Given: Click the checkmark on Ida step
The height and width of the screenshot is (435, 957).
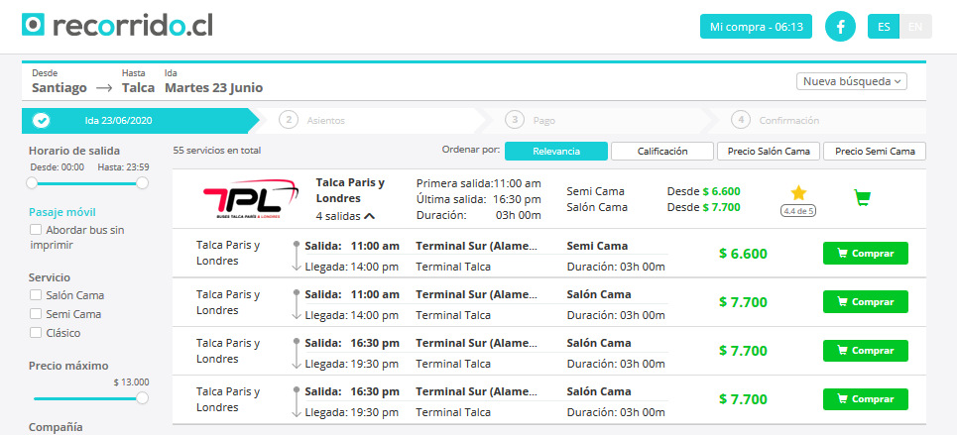Looking at the screenshot, I should (41, 121).
